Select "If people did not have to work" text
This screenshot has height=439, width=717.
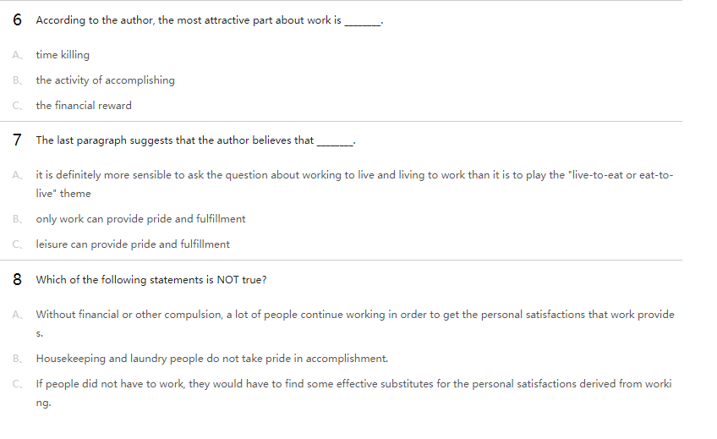354,384
